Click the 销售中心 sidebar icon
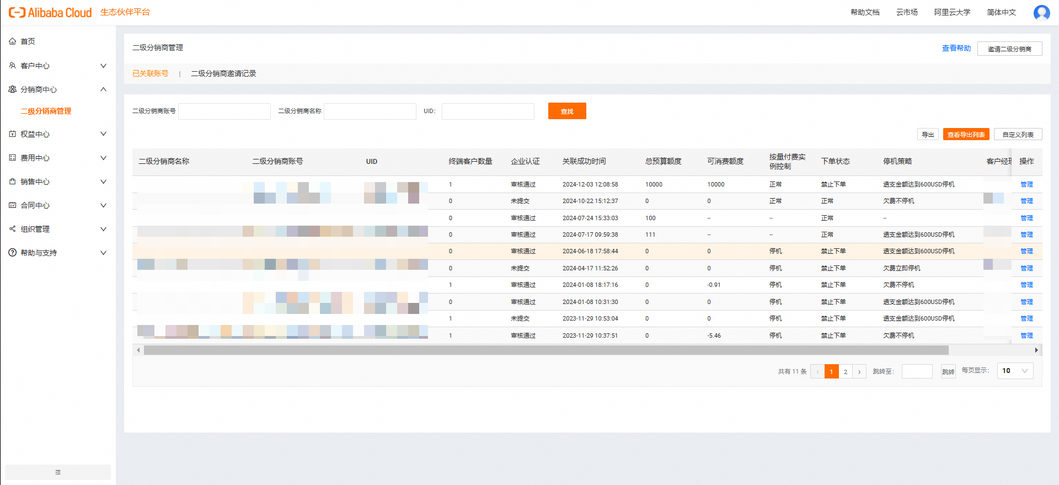This screenshot has height=485, width=1059. 12,182
